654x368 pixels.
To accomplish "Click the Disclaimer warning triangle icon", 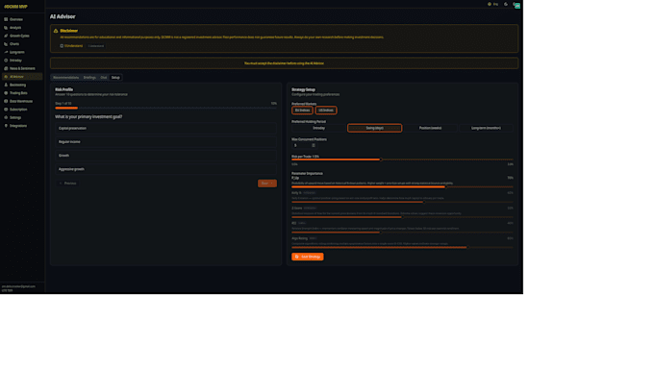I will [x=56, y=31].
